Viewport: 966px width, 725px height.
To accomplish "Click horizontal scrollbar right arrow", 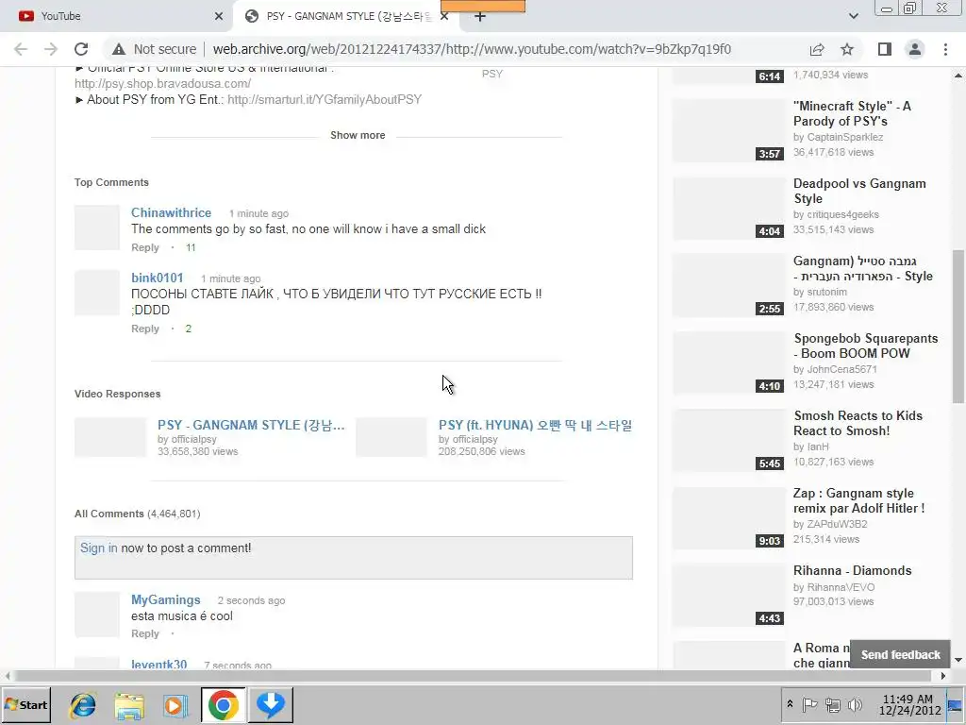I will (x=943, y=676).
